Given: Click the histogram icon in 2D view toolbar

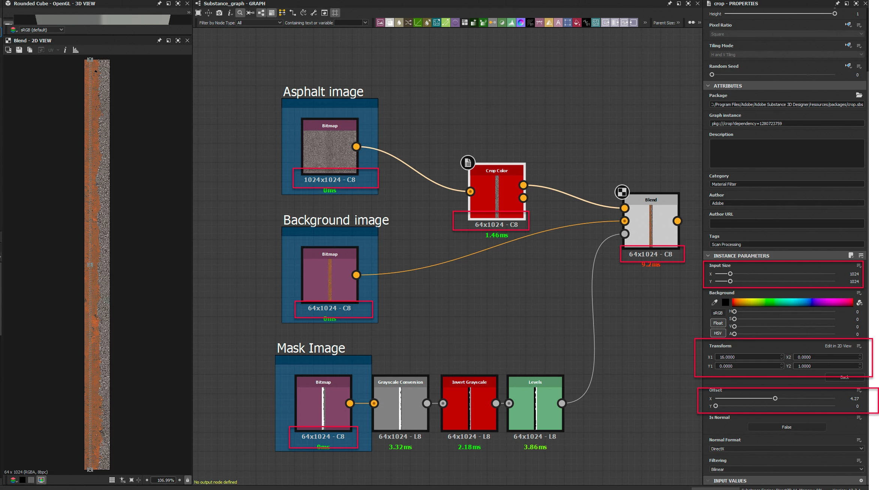Looking at the screenshot, I should (x=75, y=50).
